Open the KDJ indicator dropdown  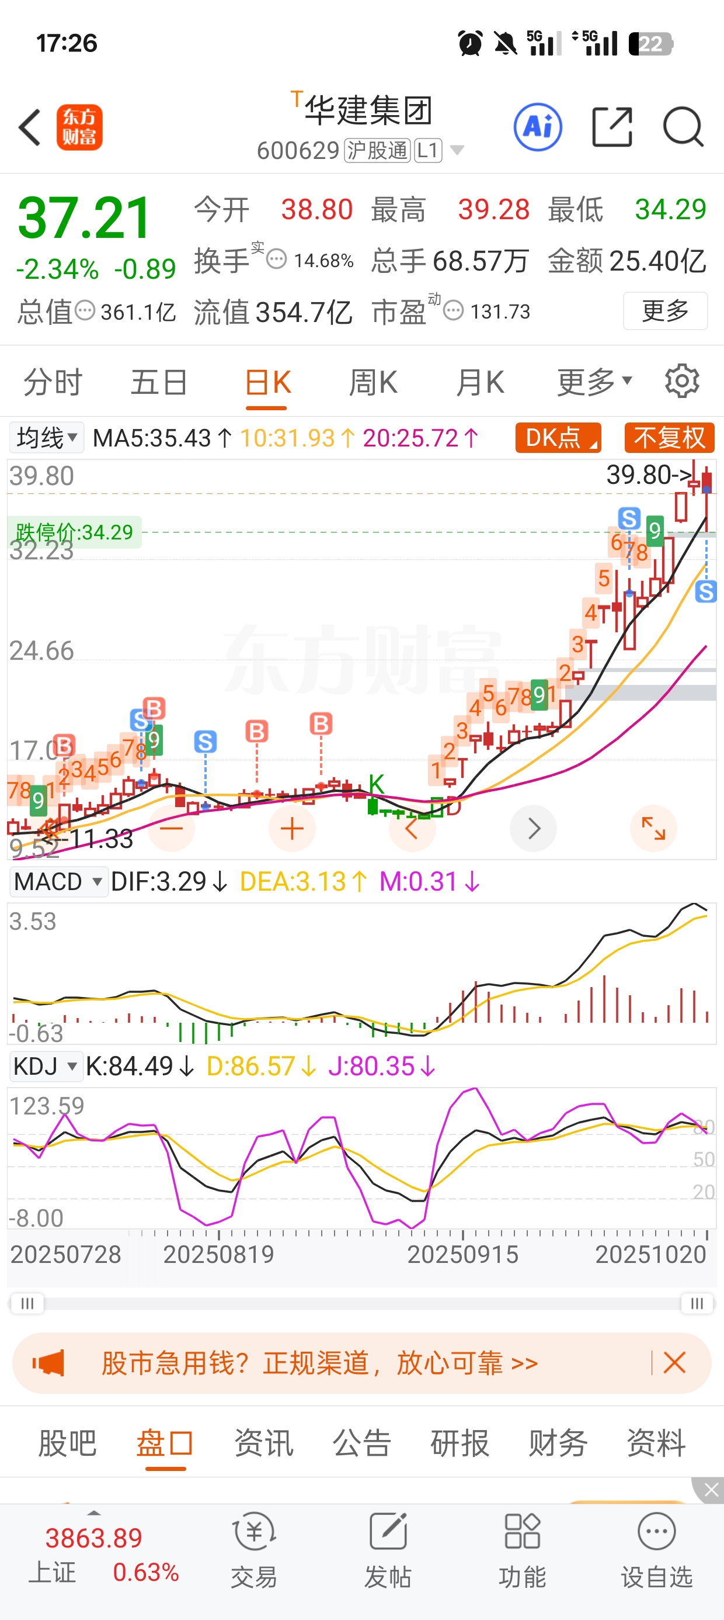[46, 1066]
